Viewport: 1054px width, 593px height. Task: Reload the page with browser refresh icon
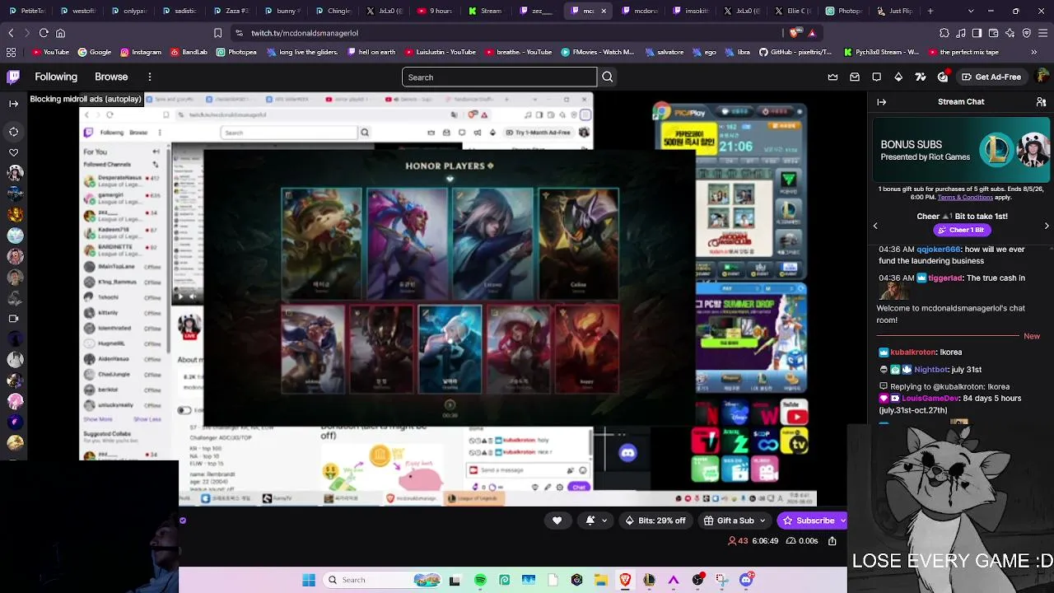tap(44, 33)
